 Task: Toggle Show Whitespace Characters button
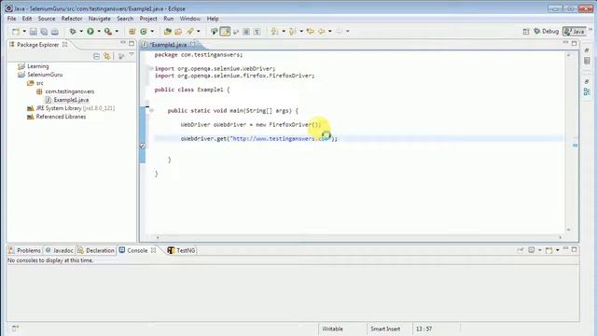[x=257, y=32]
